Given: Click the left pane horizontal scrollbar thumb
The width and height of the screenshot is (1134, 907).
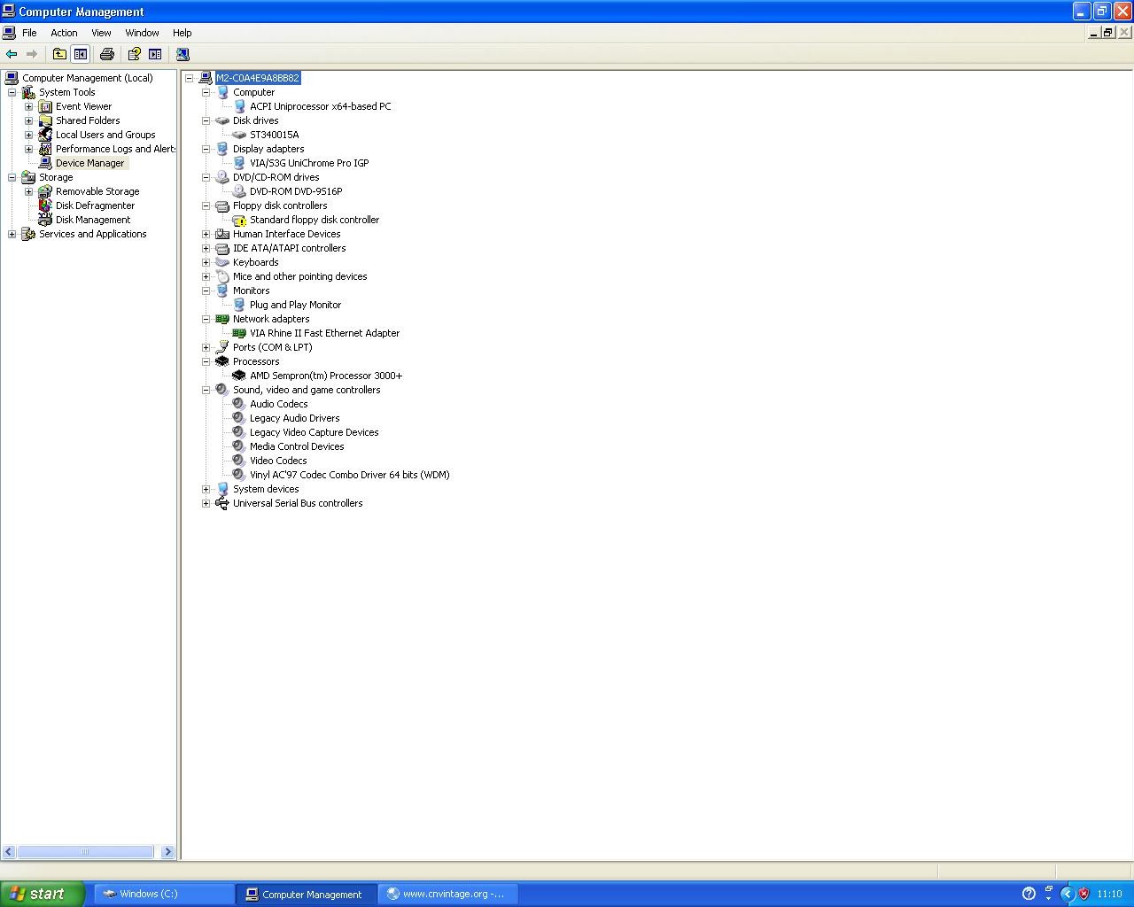Looking at the screenshot, I should [x=85, y=851].
